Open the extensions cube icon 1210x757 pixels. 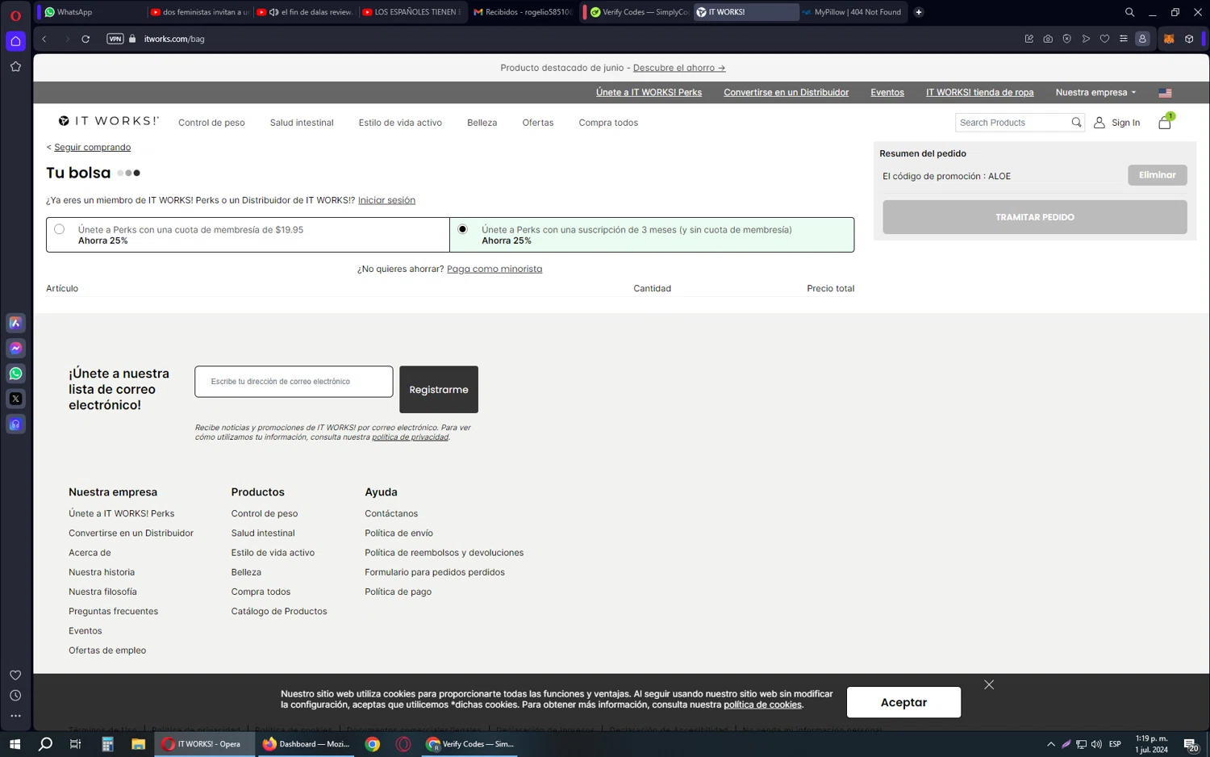pos(1189,39)
